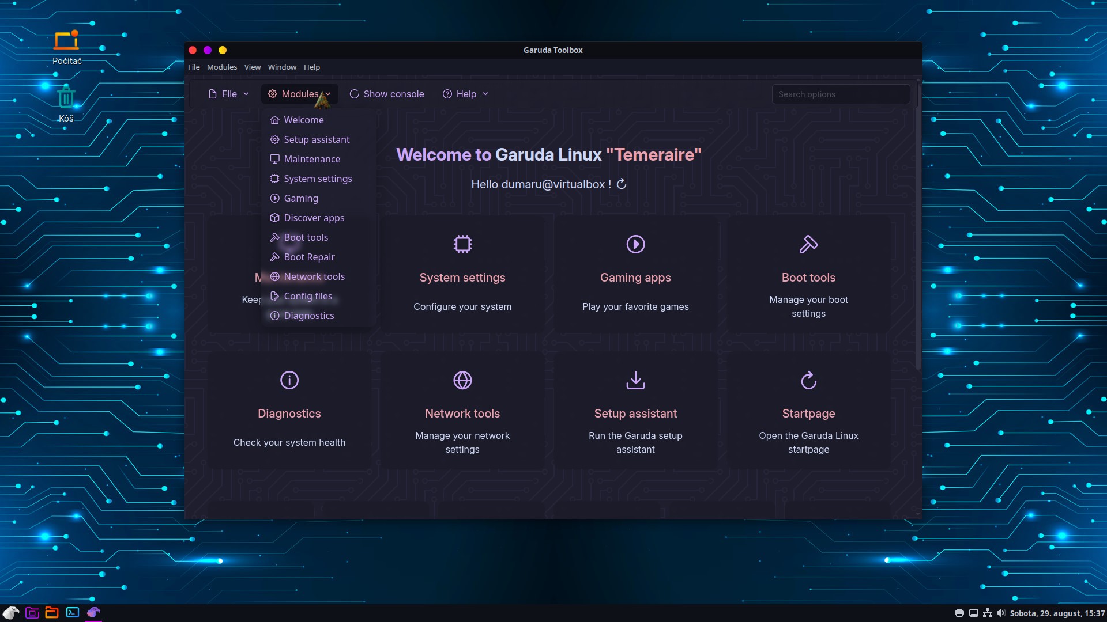Open the Window menu in the menu bar

point(282,67)
